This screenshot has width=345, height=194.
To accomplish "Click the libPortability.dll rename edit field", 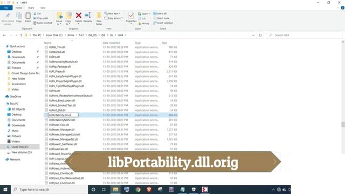I will click(63, 115).
